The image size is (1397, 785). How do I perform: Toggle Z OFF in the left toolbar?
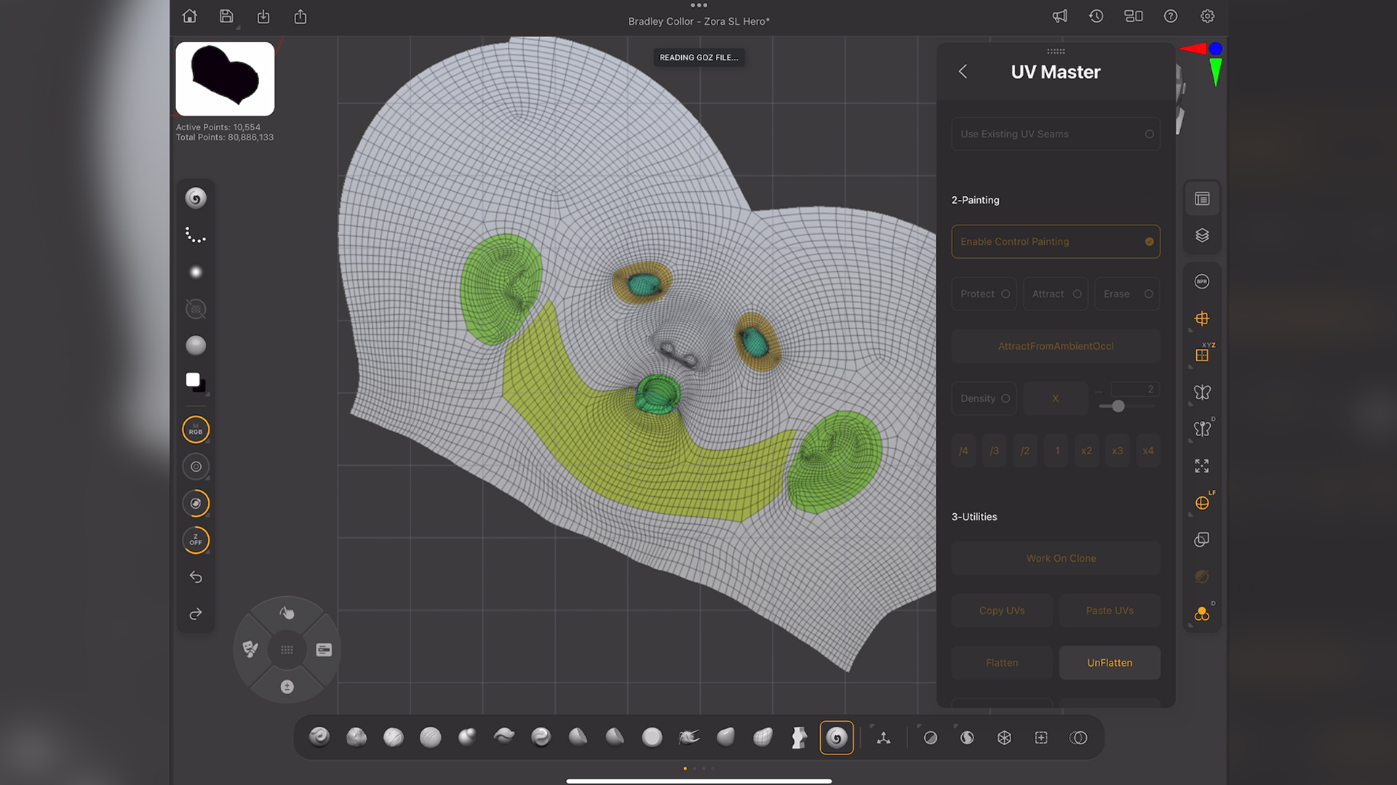(x=195, y=540)
